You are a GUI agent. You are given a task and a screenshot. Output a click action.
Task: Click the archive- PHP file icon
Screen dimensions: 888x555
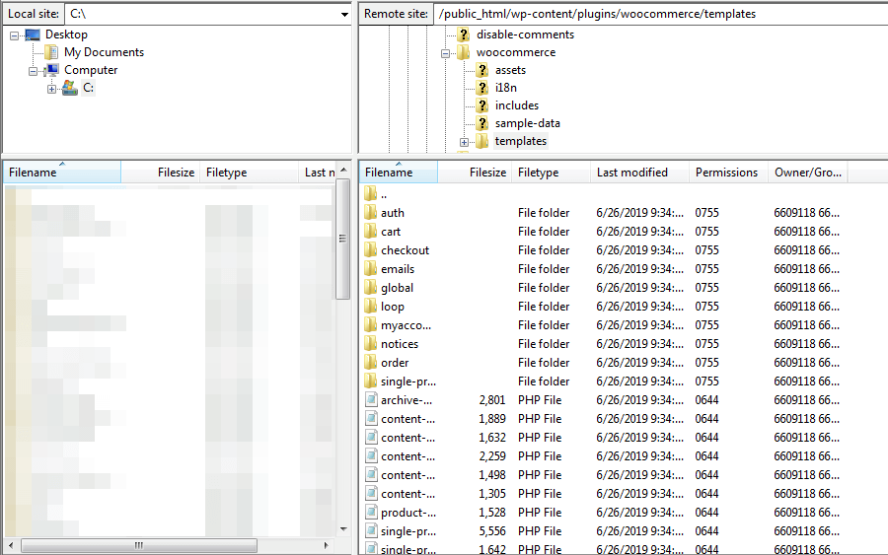click(x=371, y=400)
